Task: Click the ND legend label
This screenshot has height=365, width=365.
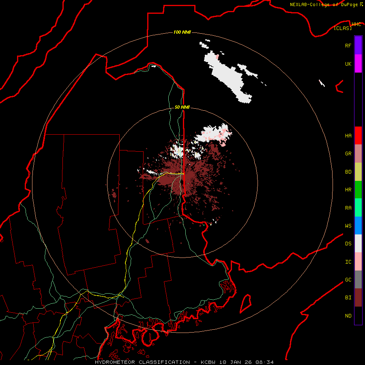Action: (x=348, y=316)
